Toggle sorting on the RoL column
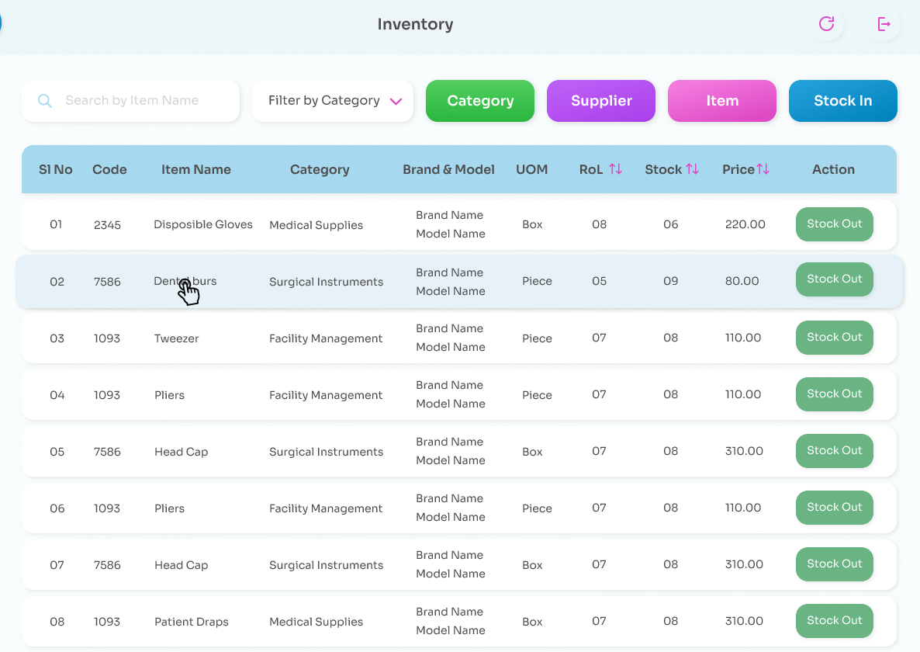Image resolution: width=920 pixels, height=652 pixels. [617, 168]
